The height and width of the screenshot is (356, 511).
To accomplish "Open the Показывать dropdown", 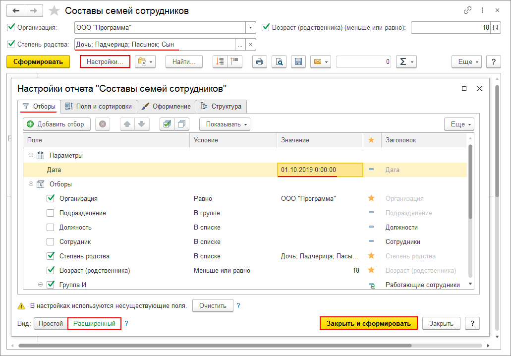I will pyautogui.click(x=225, y=124).
